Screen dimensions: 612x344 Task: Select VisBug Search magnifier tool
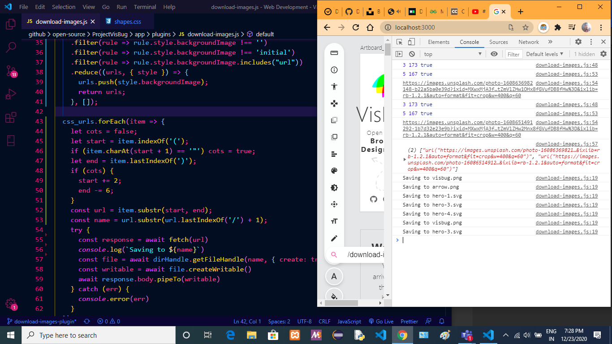[x=334, y=255]
